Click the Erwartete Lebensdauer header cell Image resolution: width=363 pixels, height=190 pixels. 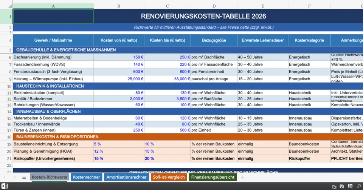click(263, 40)
